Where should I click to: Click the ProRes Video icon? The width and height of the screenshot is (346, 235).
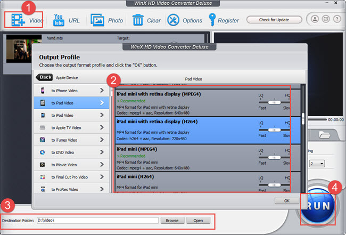[43, 189]
